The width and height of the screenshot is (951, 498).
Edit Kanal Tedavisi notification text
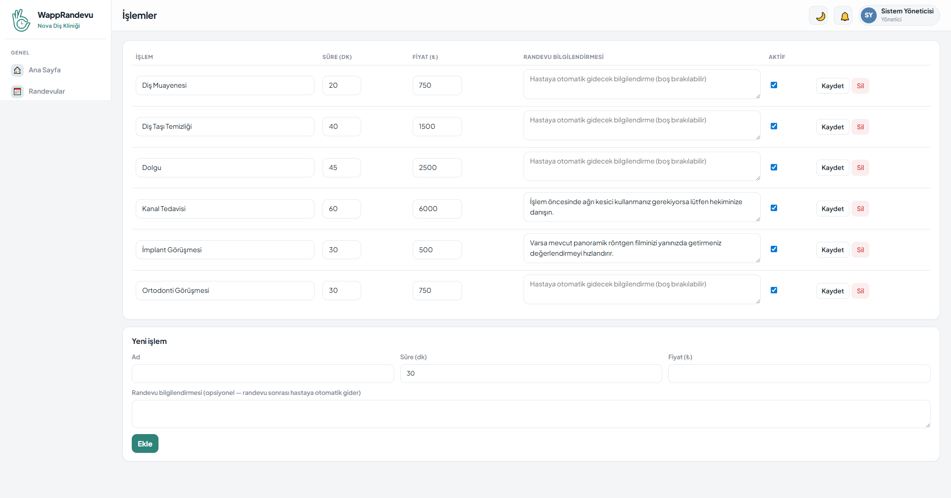pyautogui.click(x=642, y=207)
